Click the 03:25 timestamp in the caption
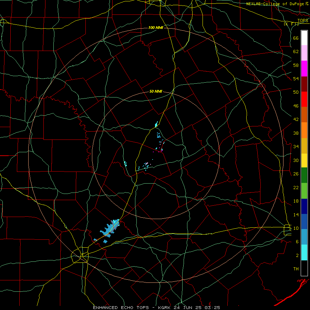Screen dimensions: 310x310 coord(213,308)
